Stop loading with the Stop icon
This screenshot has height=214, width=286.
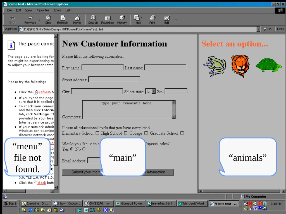tap(48, 18)
